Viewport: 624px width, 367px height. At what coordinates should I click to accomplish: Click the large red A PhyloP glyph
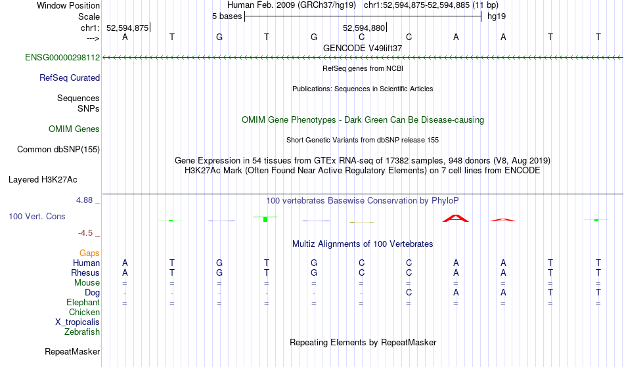(x=456, y=218)
